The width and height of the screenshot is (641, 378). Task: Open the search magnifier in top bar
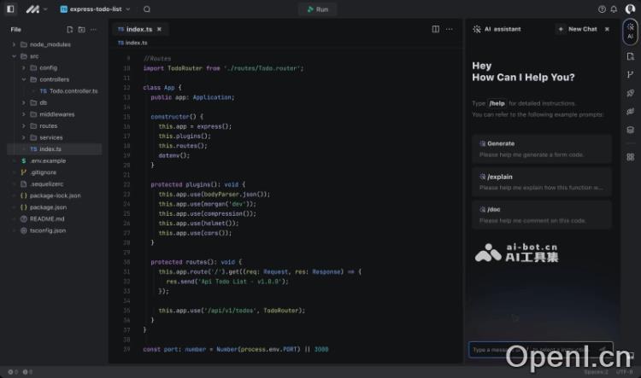coord(147,9)
